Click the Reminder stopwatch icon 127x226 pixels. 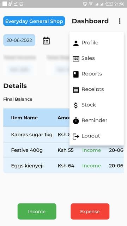point(76,121)
